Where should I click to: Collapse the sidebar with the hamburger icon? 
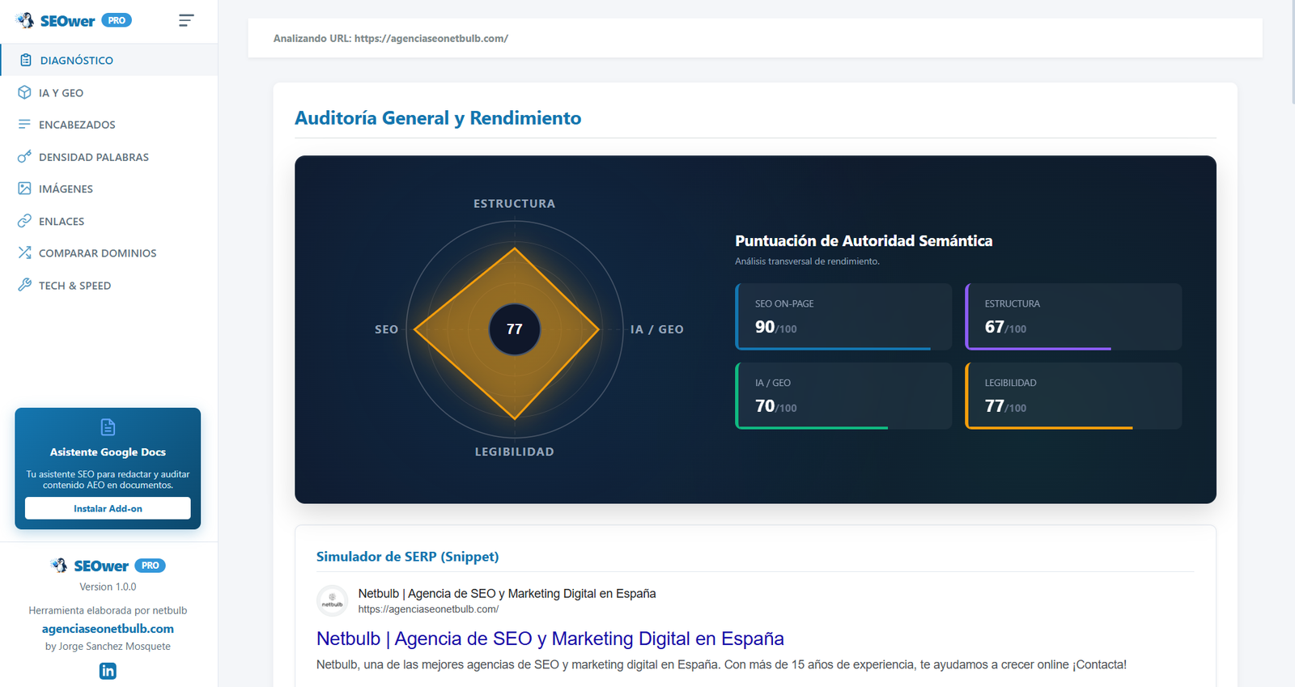click(186, 20)
